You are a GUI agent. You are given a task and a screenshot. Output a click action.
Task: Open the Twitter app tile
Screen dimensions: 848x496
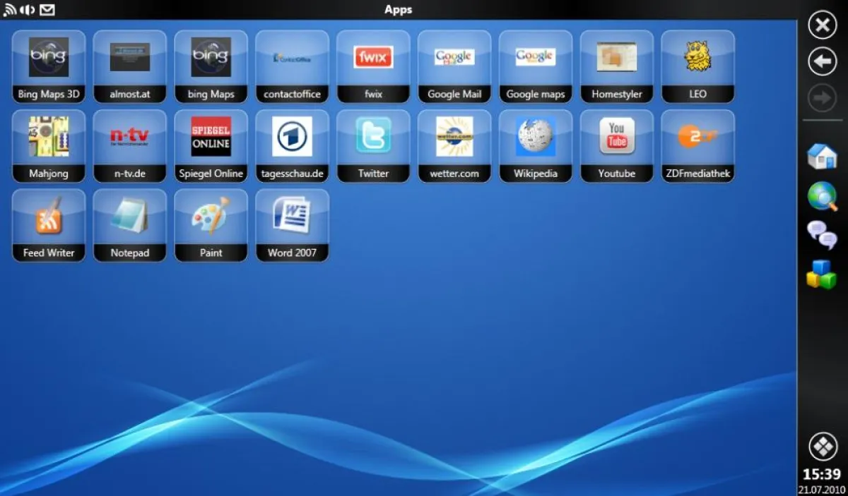click(x=373, y=146)
